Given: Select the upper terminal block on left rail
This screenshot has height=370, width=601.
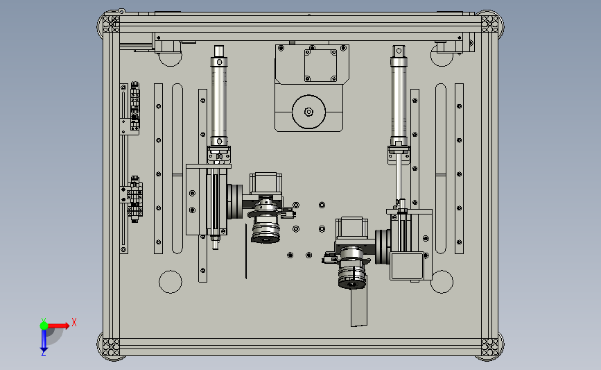Looking at the screenshot, I should (x=135, y=106).
